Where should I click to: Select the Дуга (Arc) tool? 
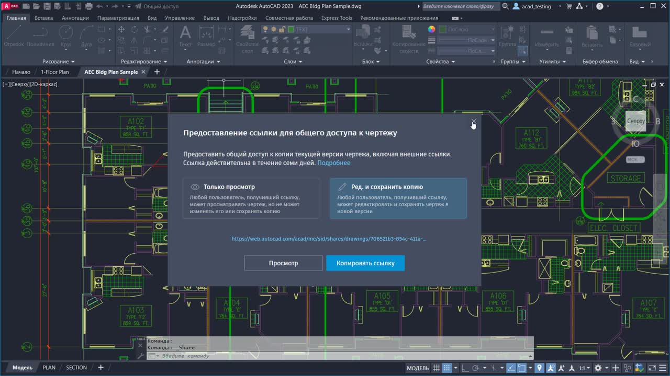86,37
